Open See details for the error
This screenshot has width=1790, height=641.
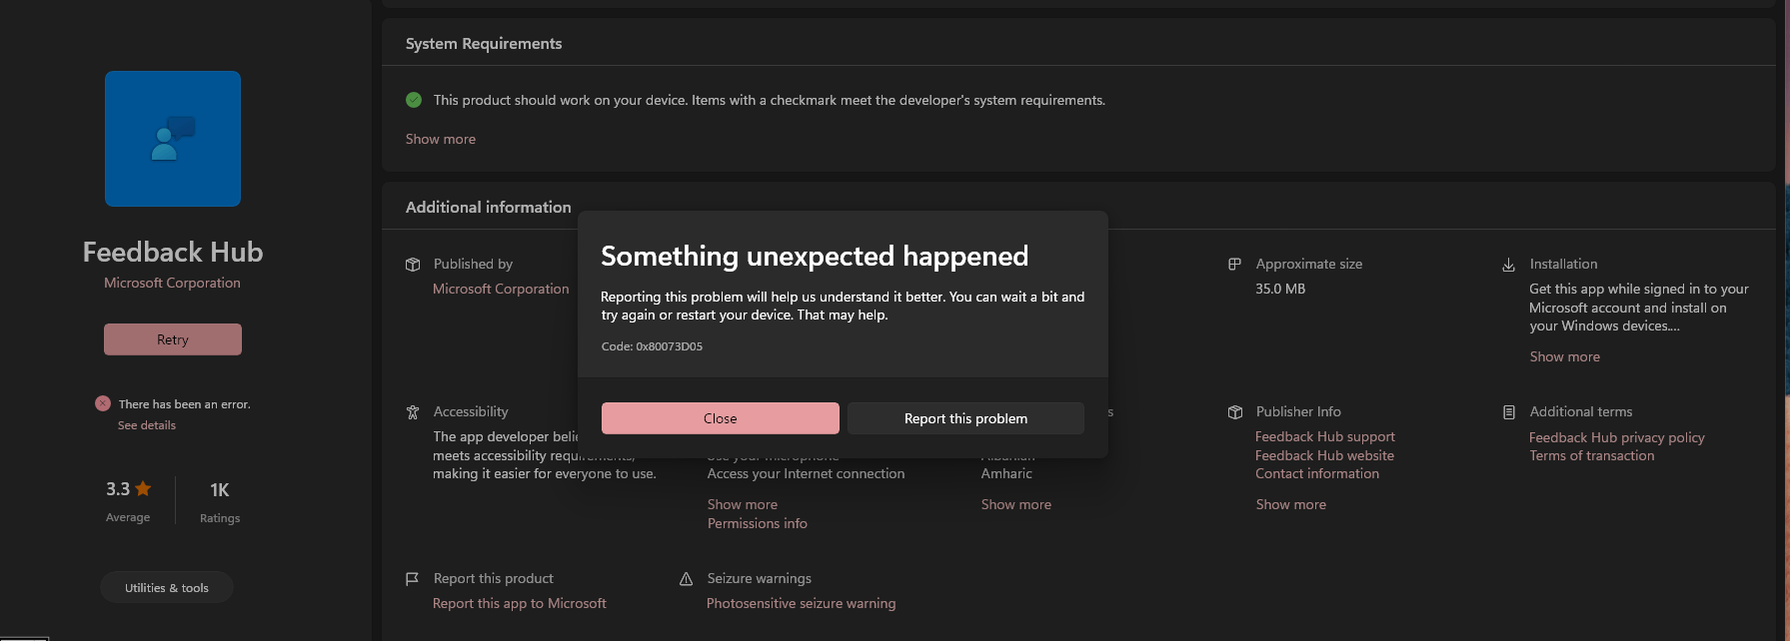point(147,425)
